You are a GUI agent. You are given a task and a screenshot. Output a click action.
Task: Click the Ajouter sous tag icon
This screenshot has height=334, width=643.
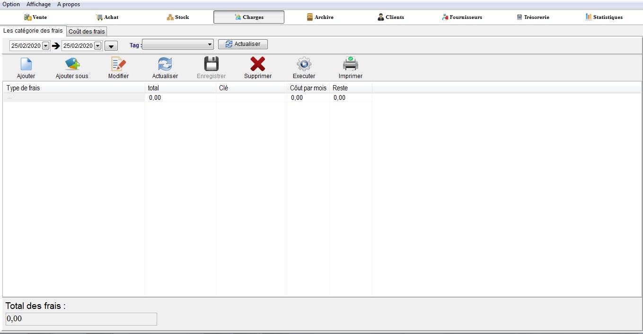coord(72,64)
